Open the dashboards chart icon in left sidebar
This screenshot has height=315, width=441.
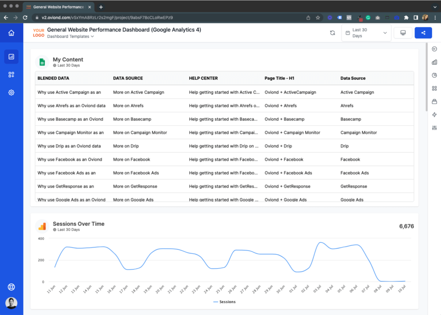[x=11, y=57]
